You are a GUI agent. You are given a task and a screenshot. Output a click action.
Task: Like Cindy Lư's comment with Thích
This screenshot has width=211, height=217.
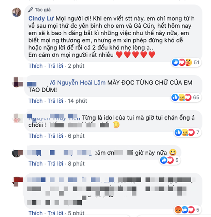(x=35, y=66)
